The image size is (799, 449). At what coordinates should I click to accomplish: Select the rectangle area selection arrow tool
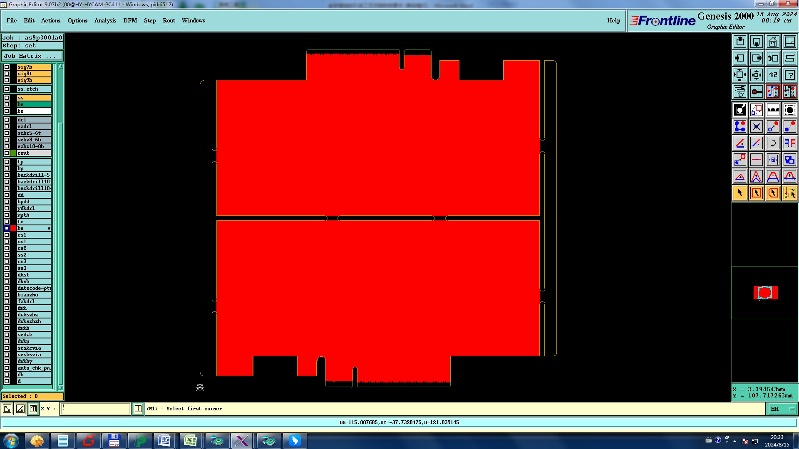pos(757,193)
